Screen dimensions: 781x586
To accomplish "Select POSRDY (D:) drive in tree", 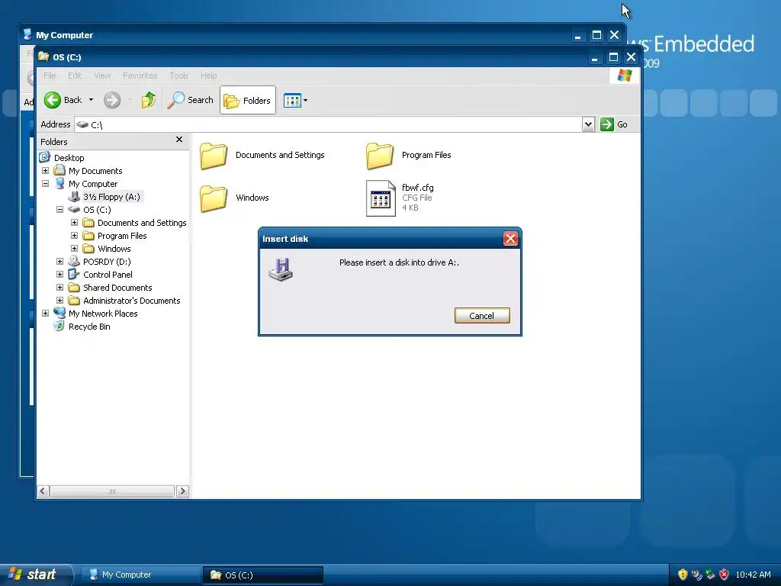I will (107, 262).
